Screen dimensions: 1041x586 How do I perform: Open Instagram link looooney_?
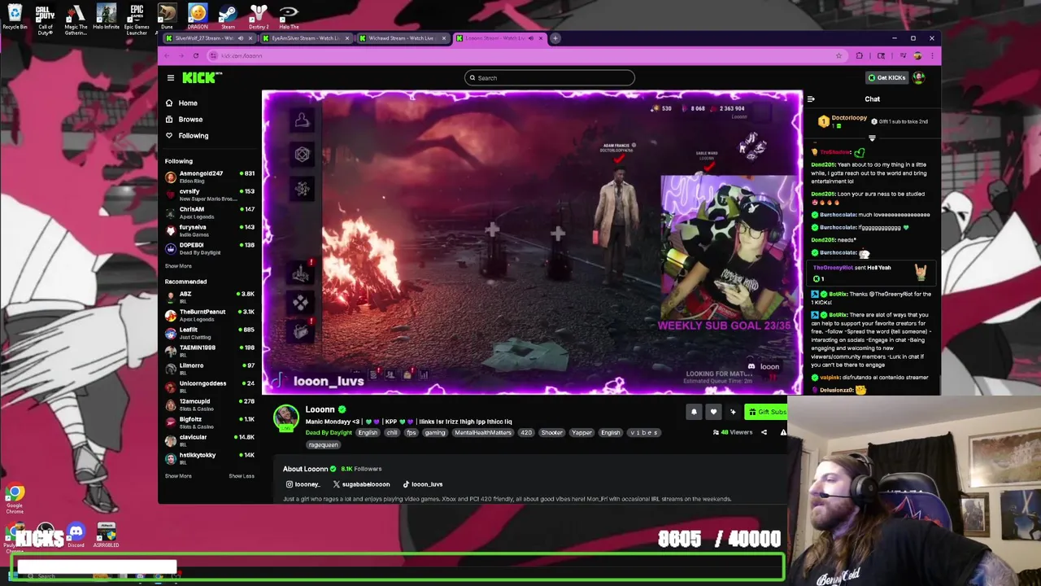(303, 484)
